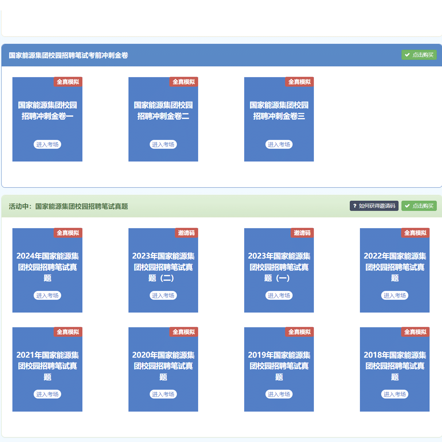
Task: Click the 全真模拟 badge on 冲刺金卷二
Action: pyautogui.click(x=184, y=82)
